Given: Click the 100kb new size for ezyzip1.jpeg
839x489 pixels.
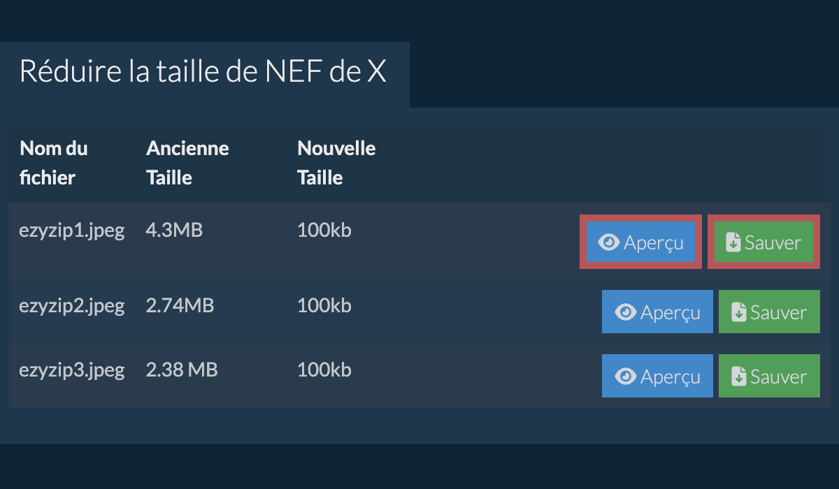Looking at the screenshot, I should 324,231.
